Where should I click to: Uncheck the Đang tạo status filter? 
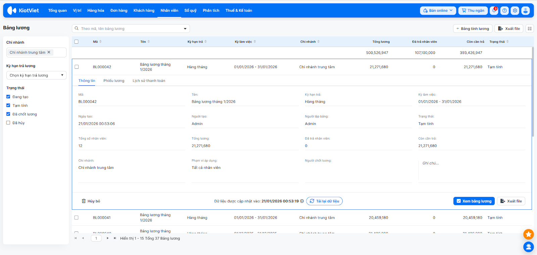pyautogui.click(x=8, y=97)
